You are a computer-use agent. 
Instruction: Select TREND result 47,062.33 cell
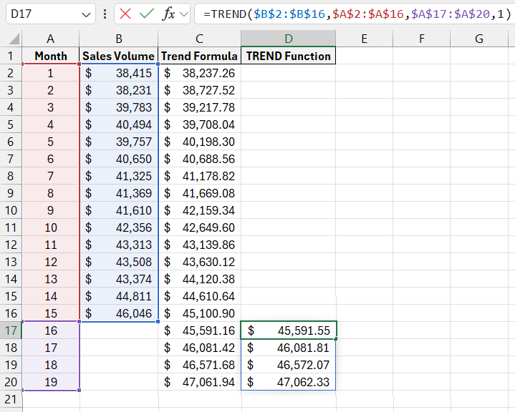click(289, 382)
